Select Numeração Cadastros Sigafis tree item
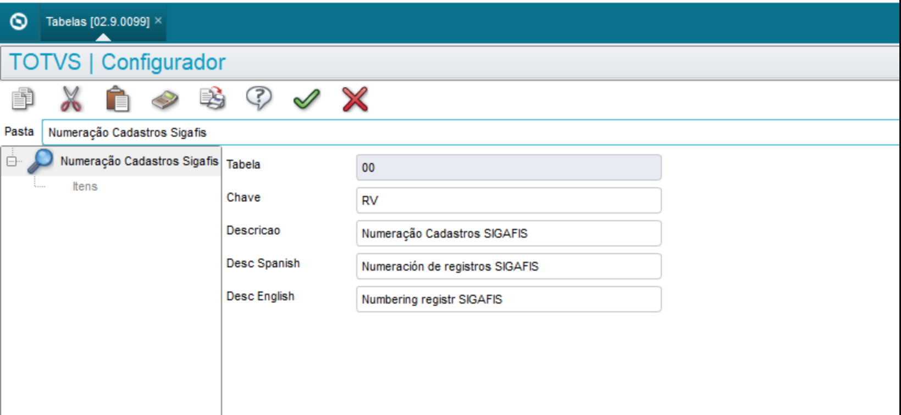901x415 pixels. (x=139, y=161)
